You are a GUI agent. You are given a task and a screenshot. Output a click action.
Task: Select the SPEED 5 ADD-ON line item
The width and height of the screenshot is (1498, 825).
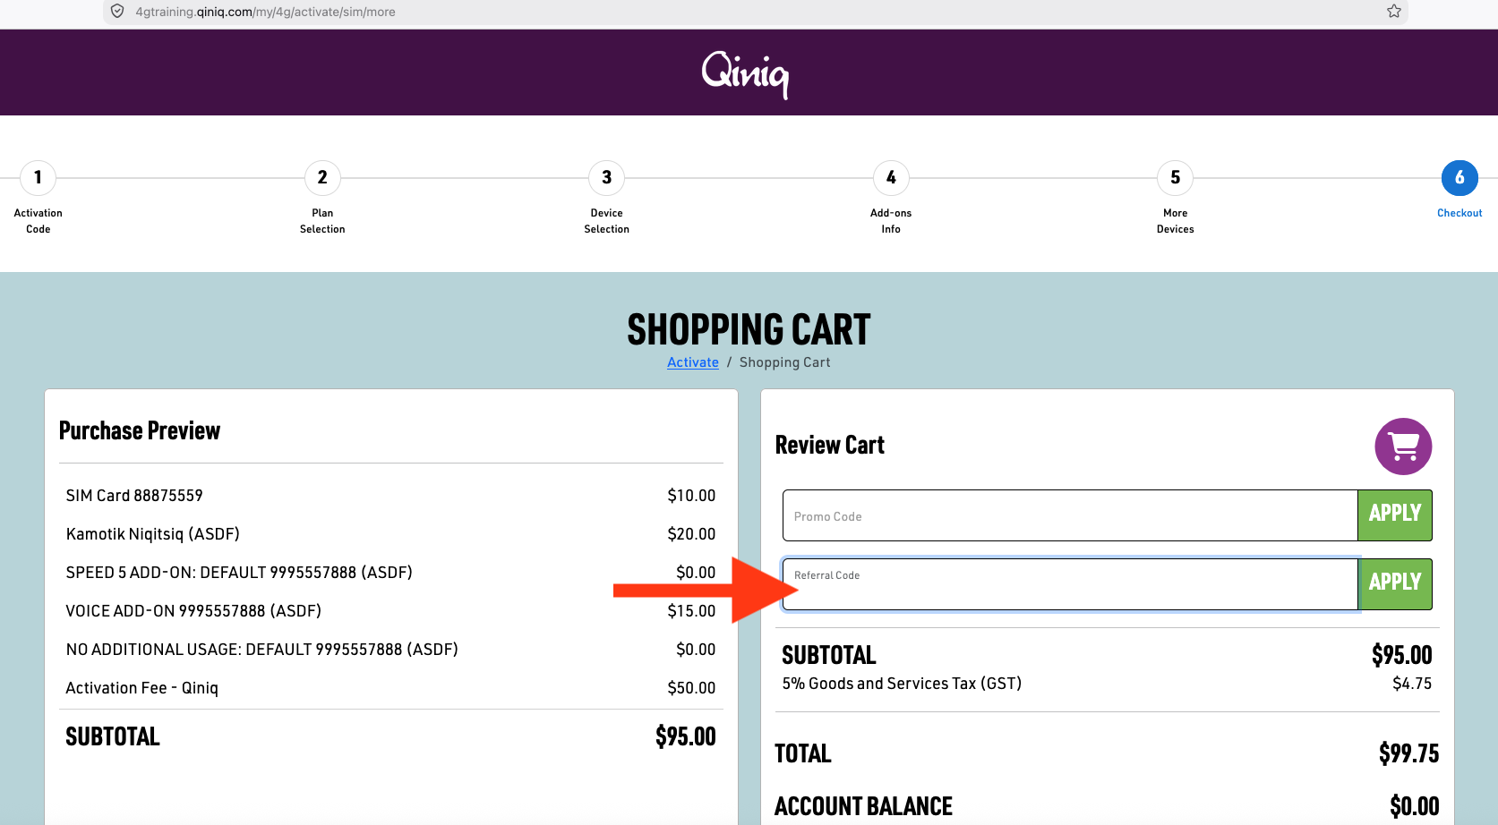(390, 573)
